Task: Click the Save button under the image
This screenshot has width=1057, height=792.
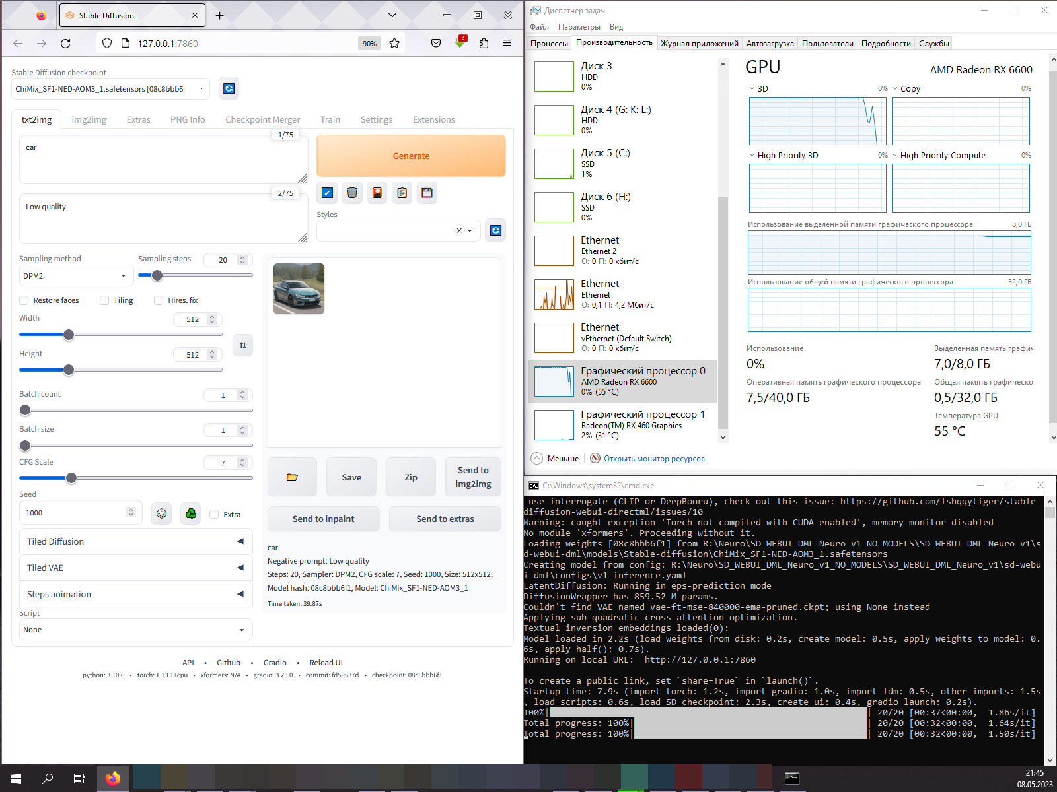Action: 351,477
